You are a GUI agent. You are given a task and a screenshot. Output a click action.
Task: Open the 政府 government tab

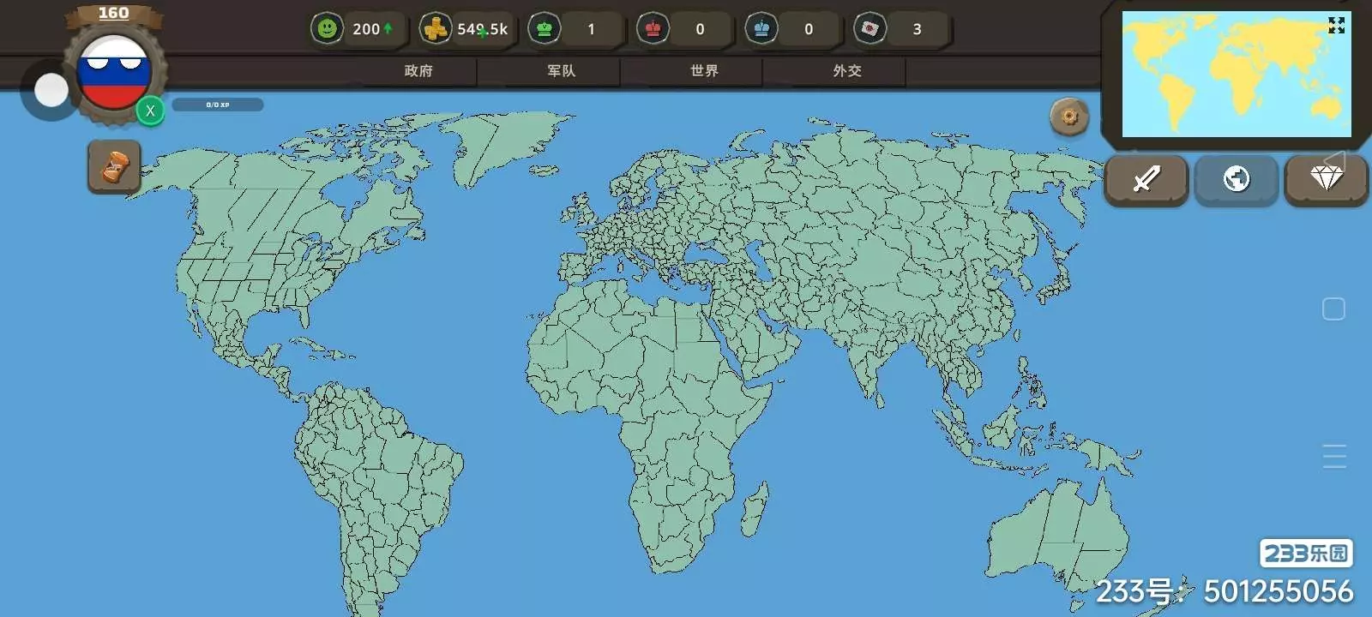pos(418,71)
